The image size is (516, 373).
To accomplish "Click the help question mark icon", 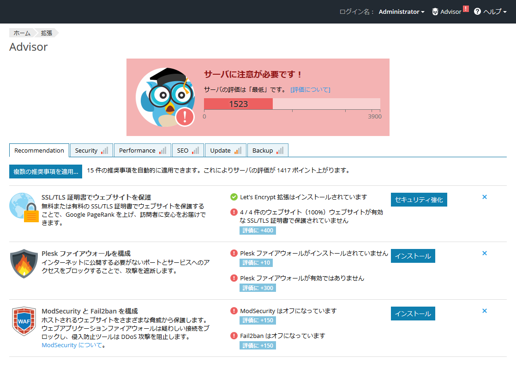I will [x=477, y=12].
